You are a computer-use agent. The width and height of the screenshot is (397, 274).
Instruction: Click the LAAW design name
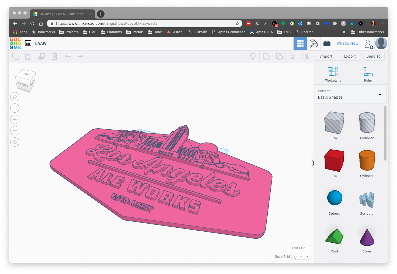coord(41,43)
